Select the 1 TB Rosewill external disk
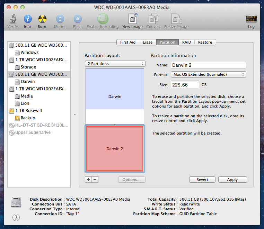Screen dimensions: 264x229 (39, 110)
